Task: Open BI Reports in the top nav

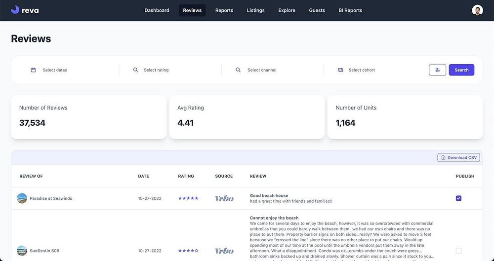Action: click(x=350, y=10)
